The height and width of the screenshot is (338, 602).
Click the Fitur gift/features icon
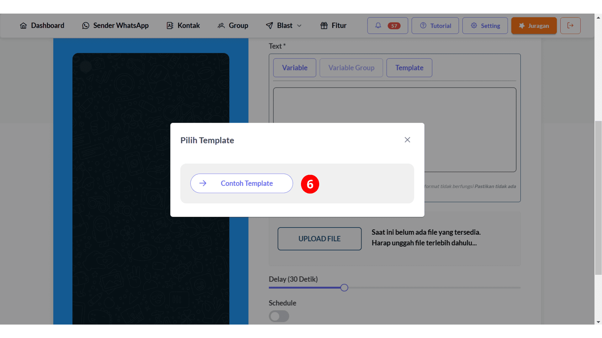coord(324,25)
